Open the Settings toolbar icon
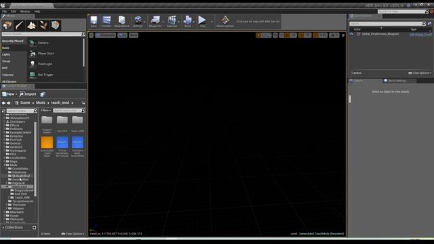This screenshot has height=244, width=434. point(138,21)
